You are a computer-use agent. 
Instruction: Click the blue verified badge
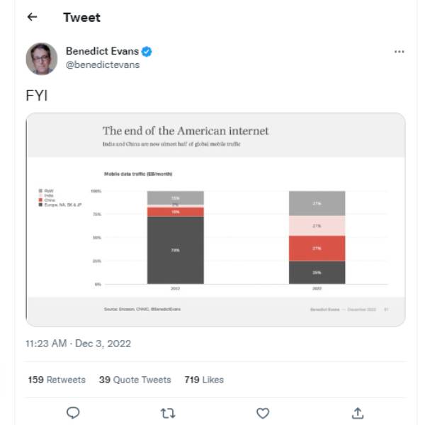pyautogui.click(x=147, y=52)
